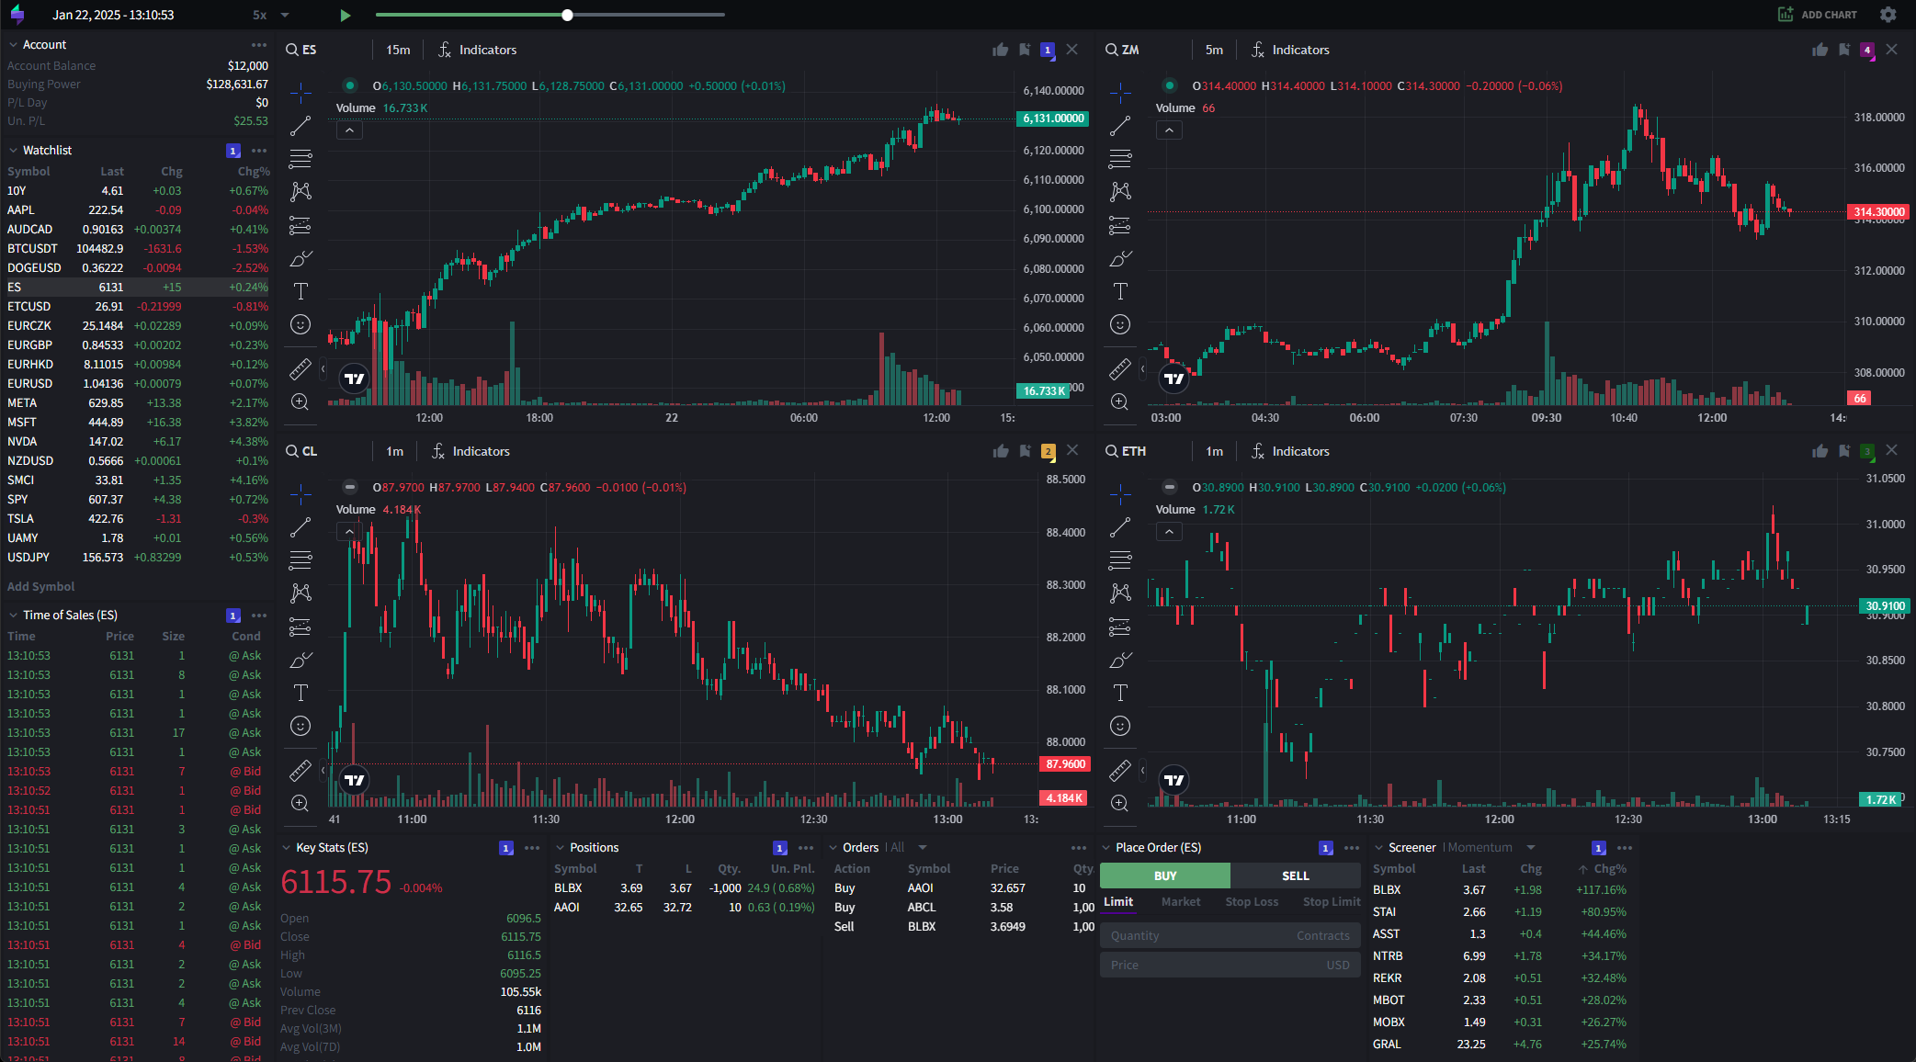Toggle CL chart link group badge 2
The image size is (1916, 1062).
(x=1048, y=451)
